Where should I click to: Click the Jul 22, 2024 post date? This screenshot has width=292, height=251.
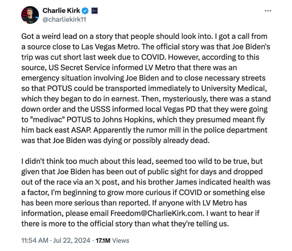tap(72, 241)
